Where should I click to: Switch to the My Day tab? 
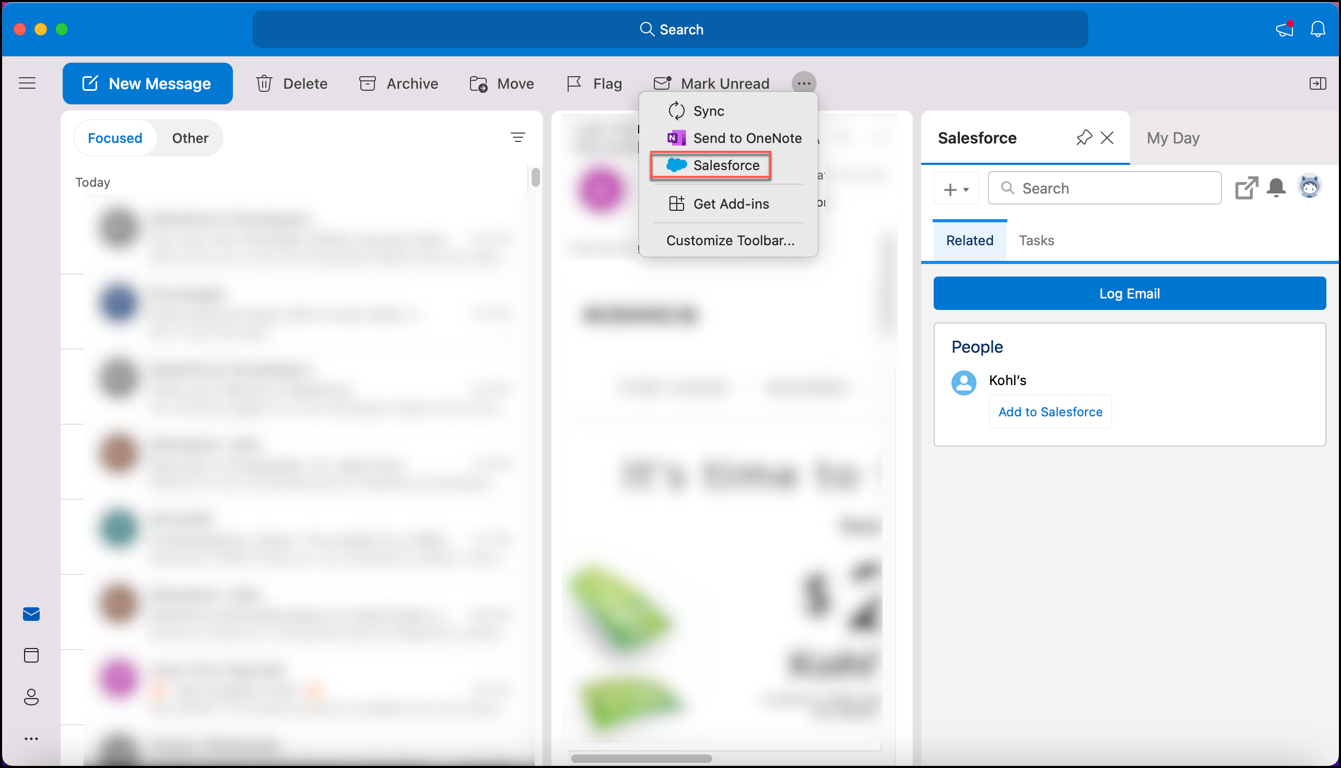[1172, 138]
